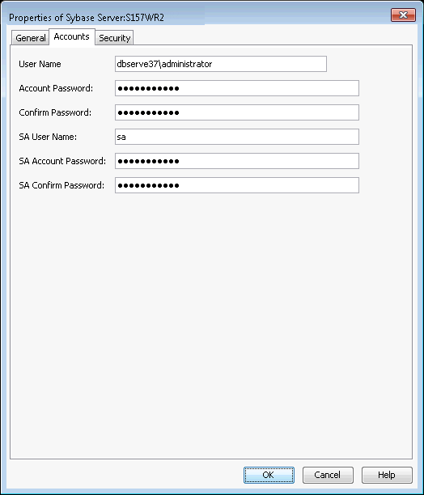Click the 'Account Password:' label
Image resolution: width=424 pixels, height=495 pixels.
56,88
